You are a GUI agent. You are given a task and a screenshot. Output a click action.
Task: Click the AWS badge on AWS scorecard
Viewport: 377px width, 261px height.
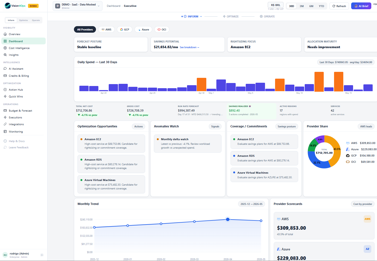click(x=367, y=219)
